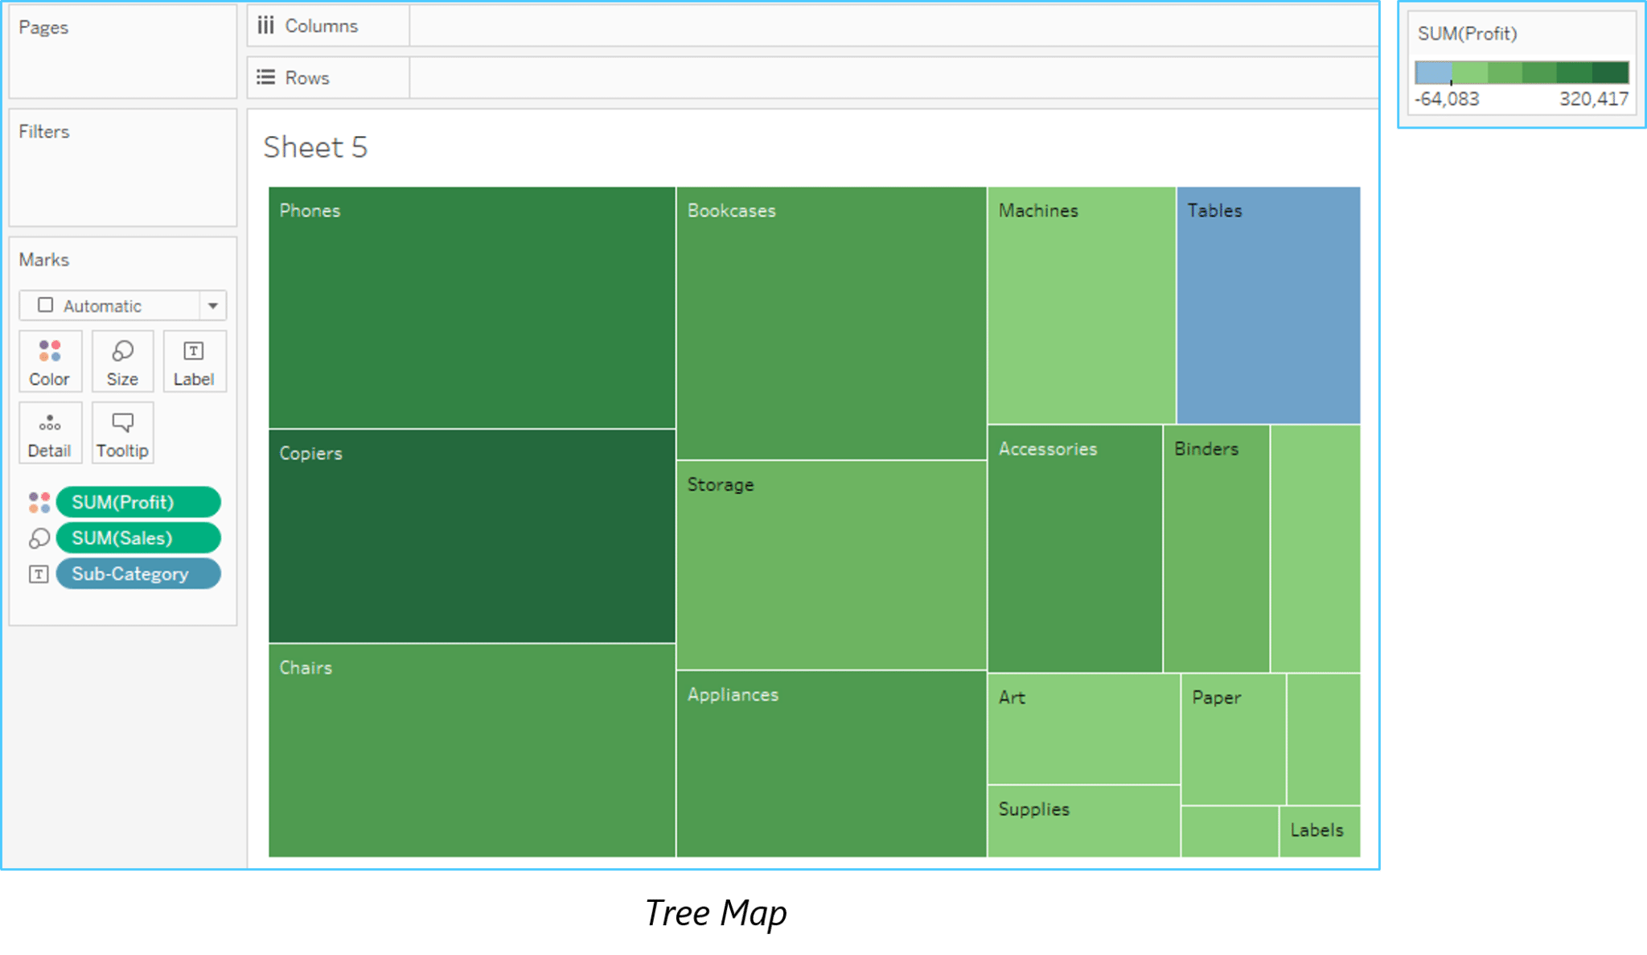
Task: Click the Sheet 5 title text
Action: pos(315,147)
